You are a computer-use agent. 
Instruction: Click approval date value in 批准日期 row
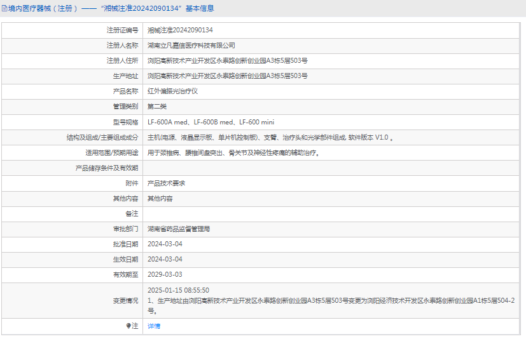165,244
